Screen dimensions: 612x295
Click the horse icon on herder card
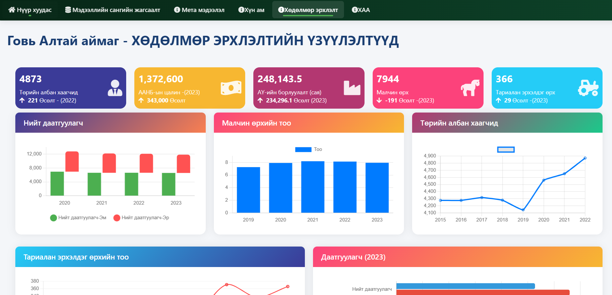click(470, 88)
